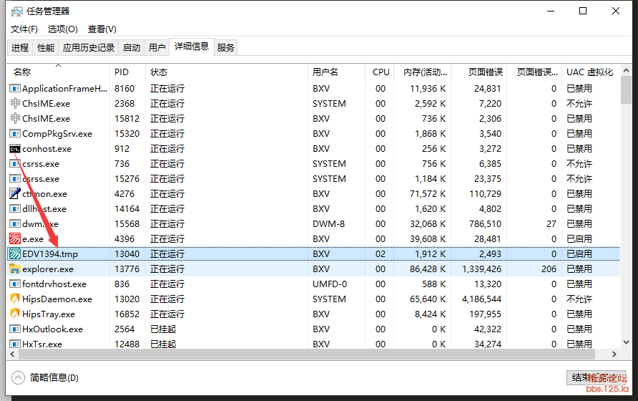Click the icon of ChsIME.exe PID 15812
Viewport: 638px width, 401px height.
point(15,119)
